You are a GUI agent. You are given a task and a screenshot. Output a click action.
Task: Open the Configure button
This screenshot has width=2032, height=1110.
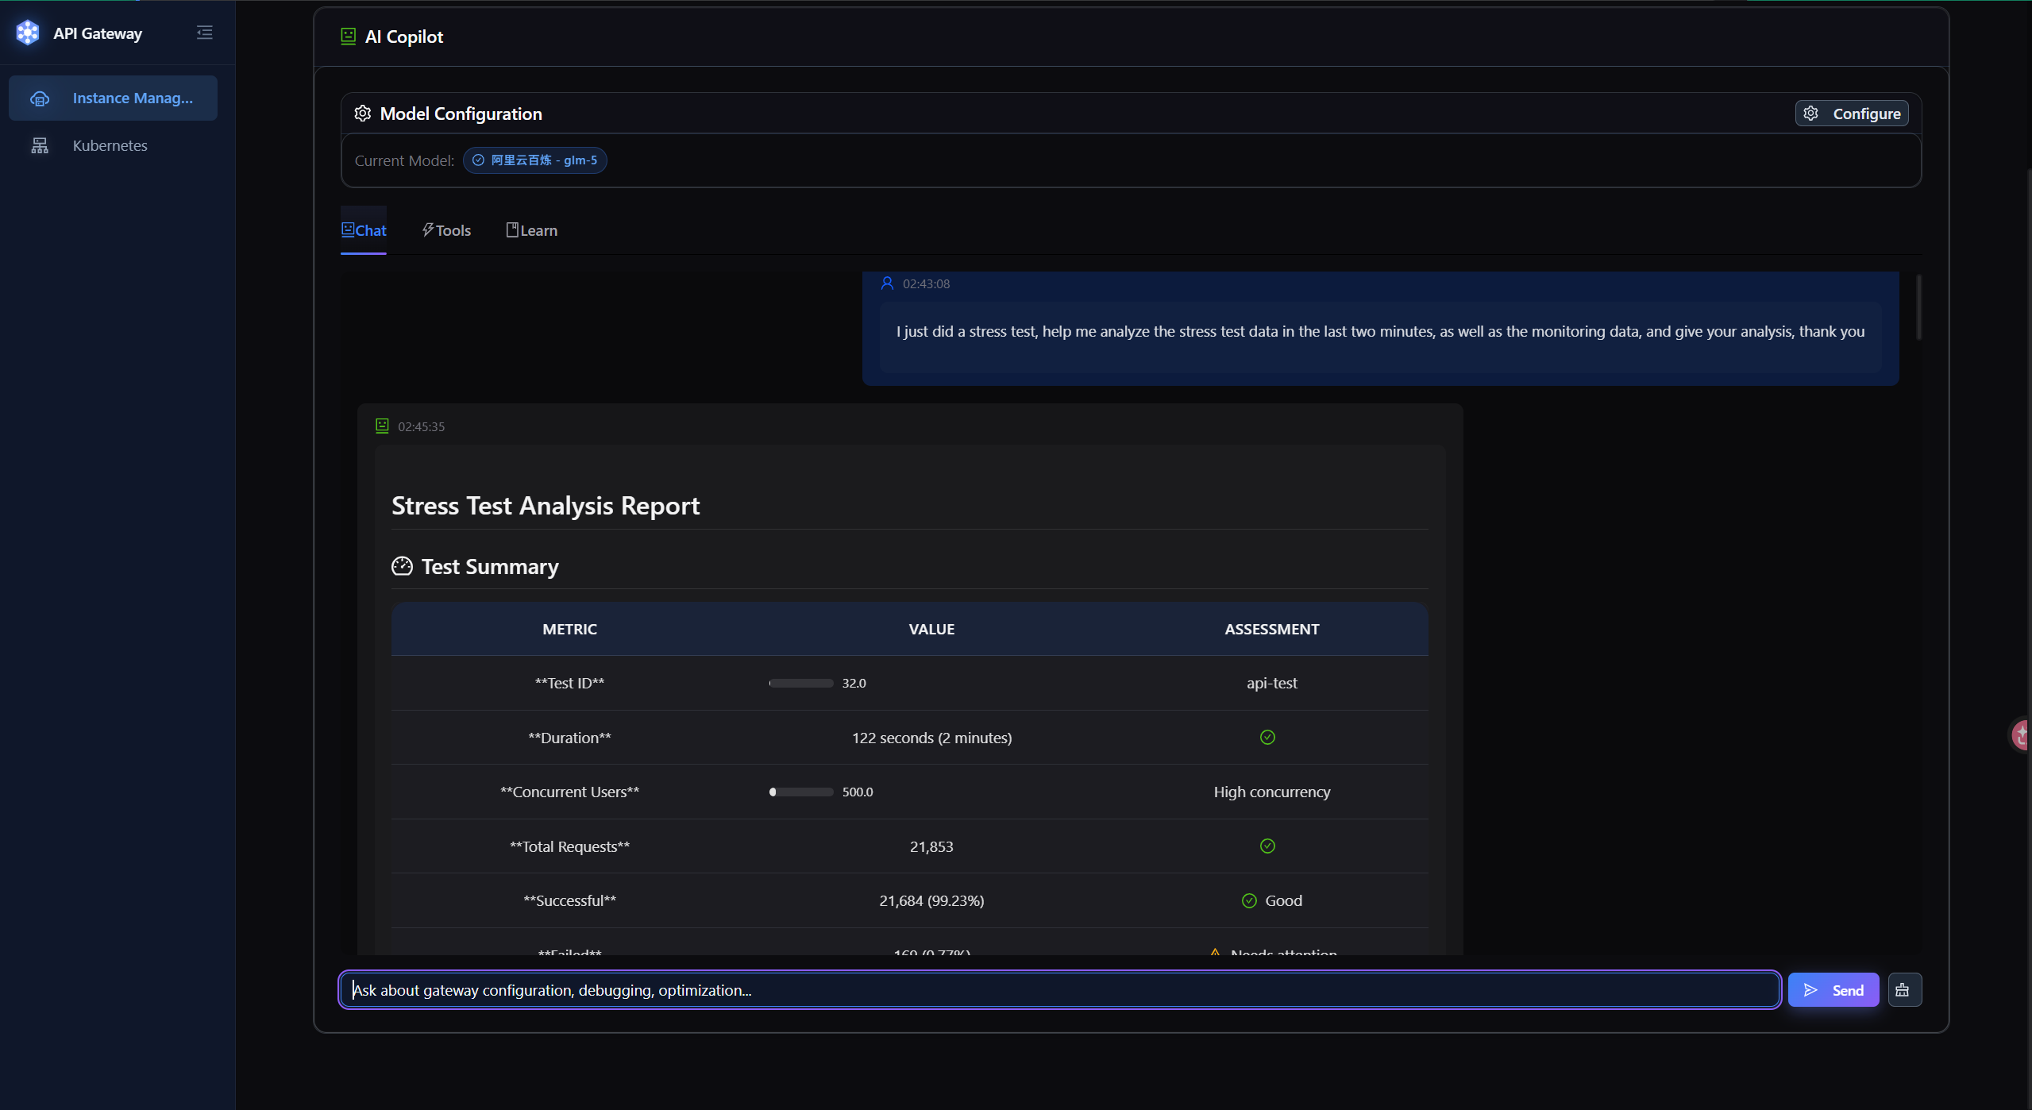[1852, 114]
